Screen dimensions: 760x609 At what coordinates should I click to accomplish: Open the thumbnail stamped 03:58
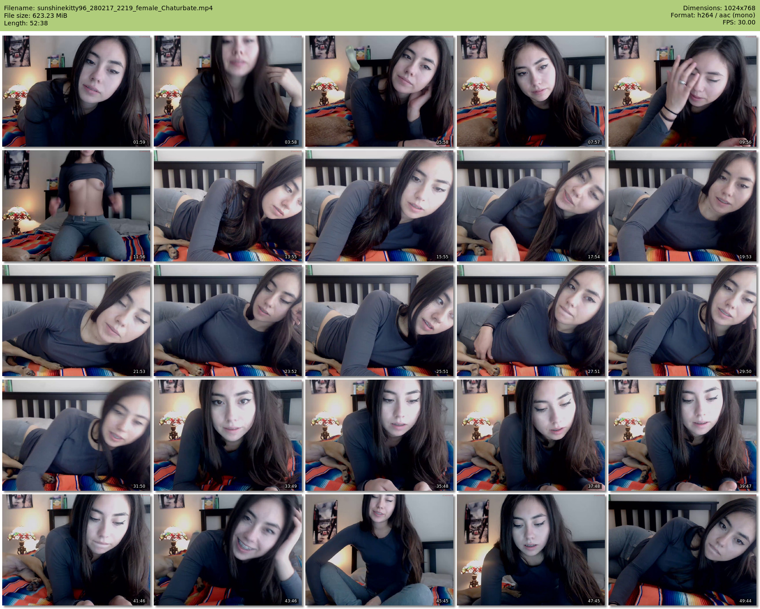(x=228, y=91)
